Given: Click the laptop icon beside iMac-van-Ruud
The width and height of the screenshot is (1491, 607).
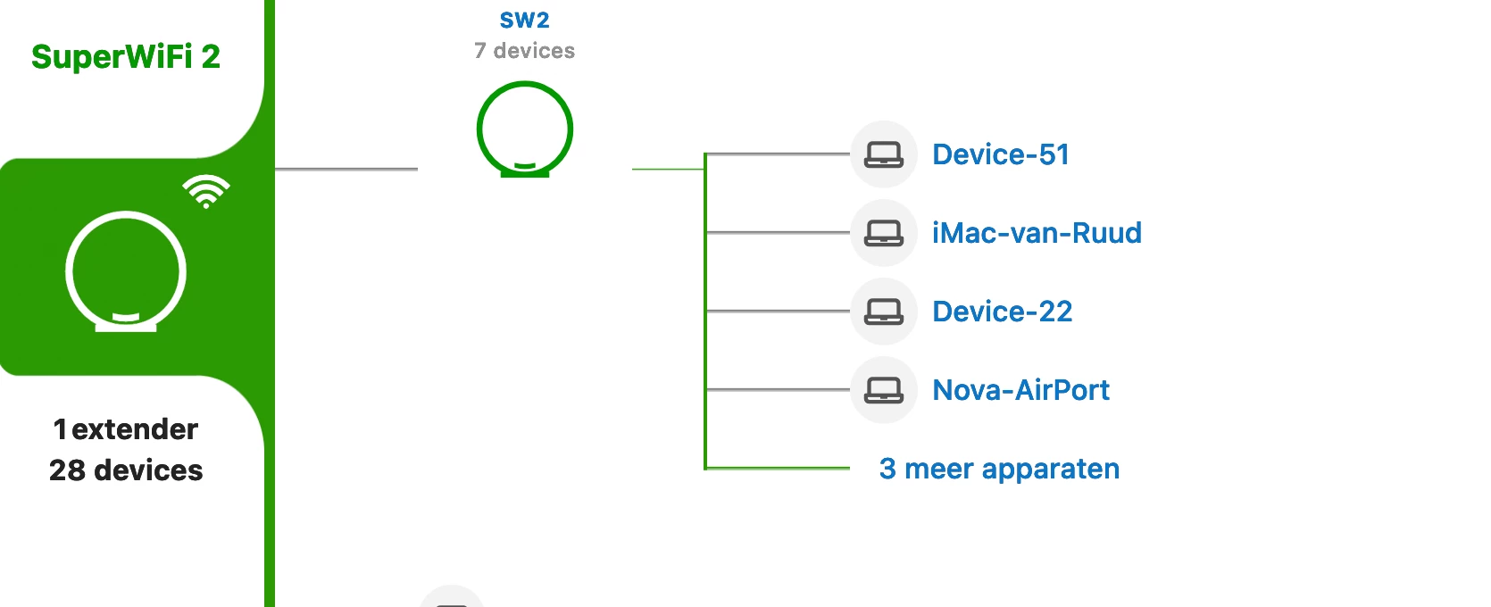Looking at the screenshot, I should tap(884, 233).
